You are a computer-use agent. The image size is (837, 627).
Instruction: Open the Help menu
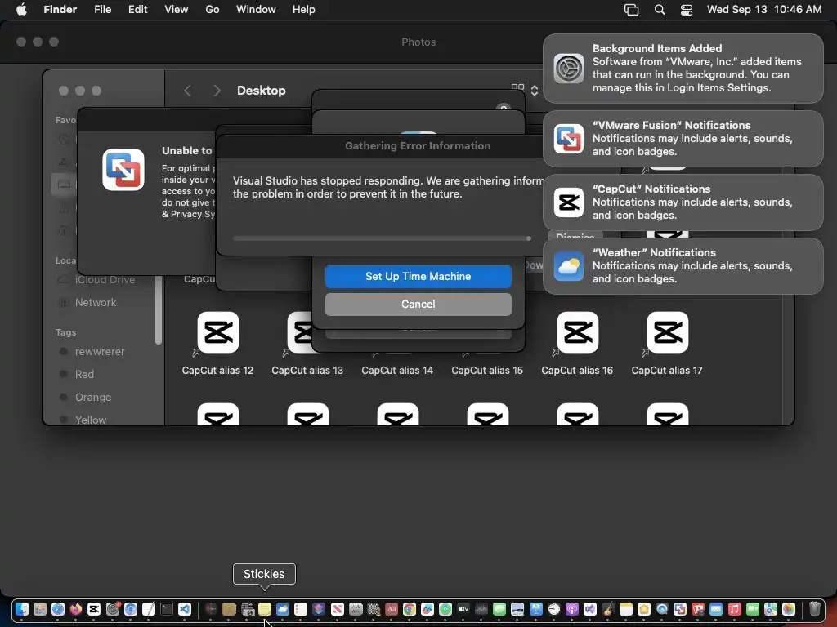coord(304,10)
